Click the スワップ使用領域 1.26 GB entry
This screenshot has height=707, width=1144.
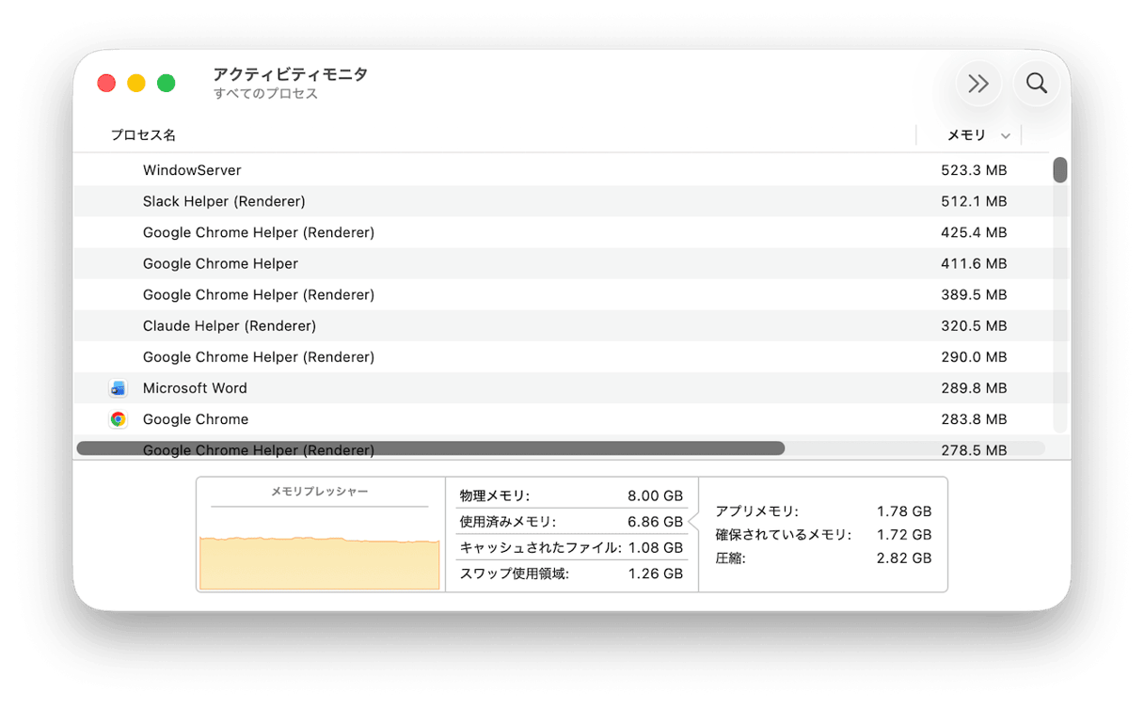click(571, 573)
